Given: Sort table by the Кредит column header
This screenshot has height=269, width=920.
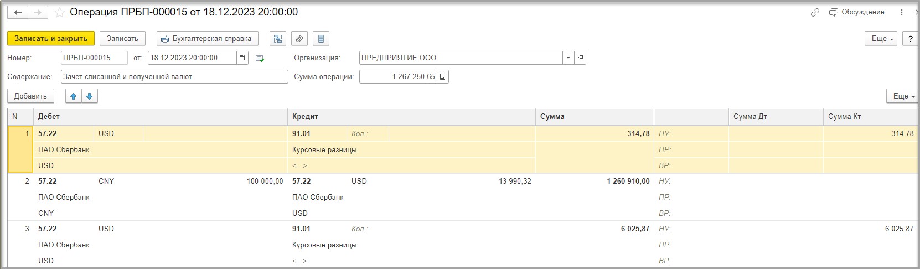Looking at the screenshot, I should tap(411, 117).
